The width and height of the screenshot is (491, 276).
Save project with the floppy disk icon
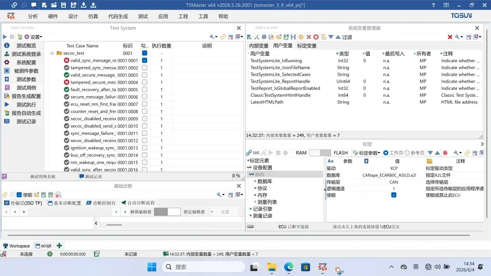[x=64, y=5]
